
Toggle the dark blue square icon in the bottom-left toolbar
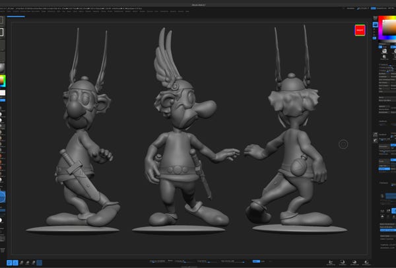click(40, 263)
